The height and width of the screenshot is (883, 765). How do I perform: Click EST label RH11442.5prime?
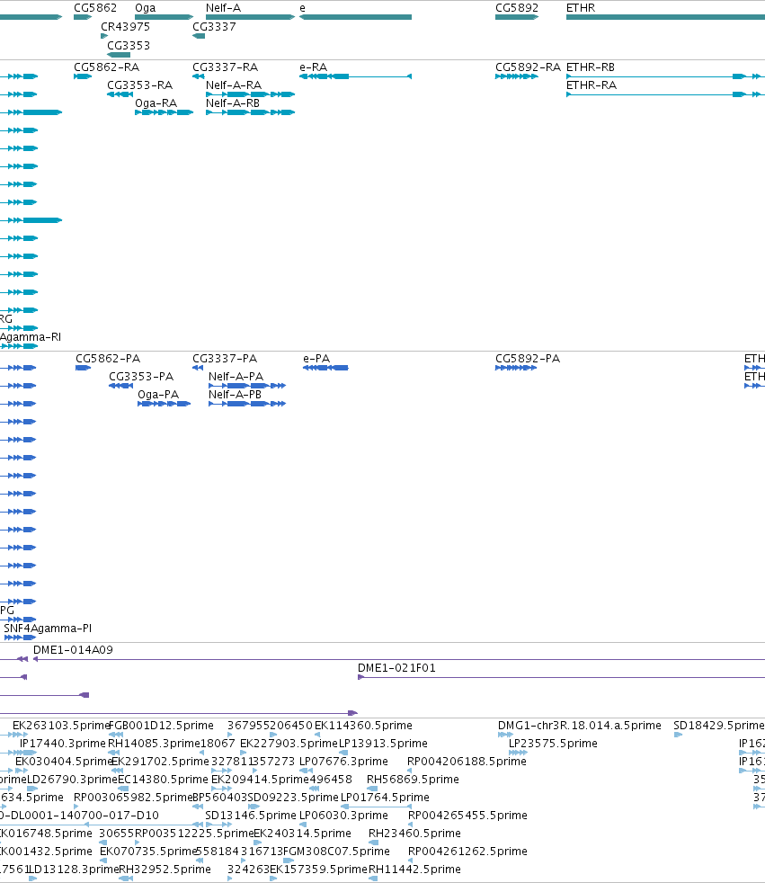pyautogui.click(x=415, y=870)
